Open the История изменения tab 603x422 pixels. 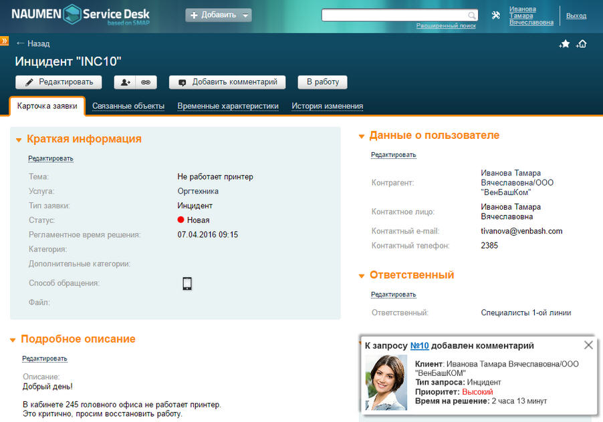[x=327, y=106]
